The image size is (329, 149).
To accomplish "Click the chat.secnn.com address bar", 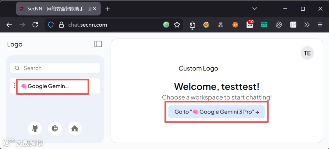I will 114,25.
